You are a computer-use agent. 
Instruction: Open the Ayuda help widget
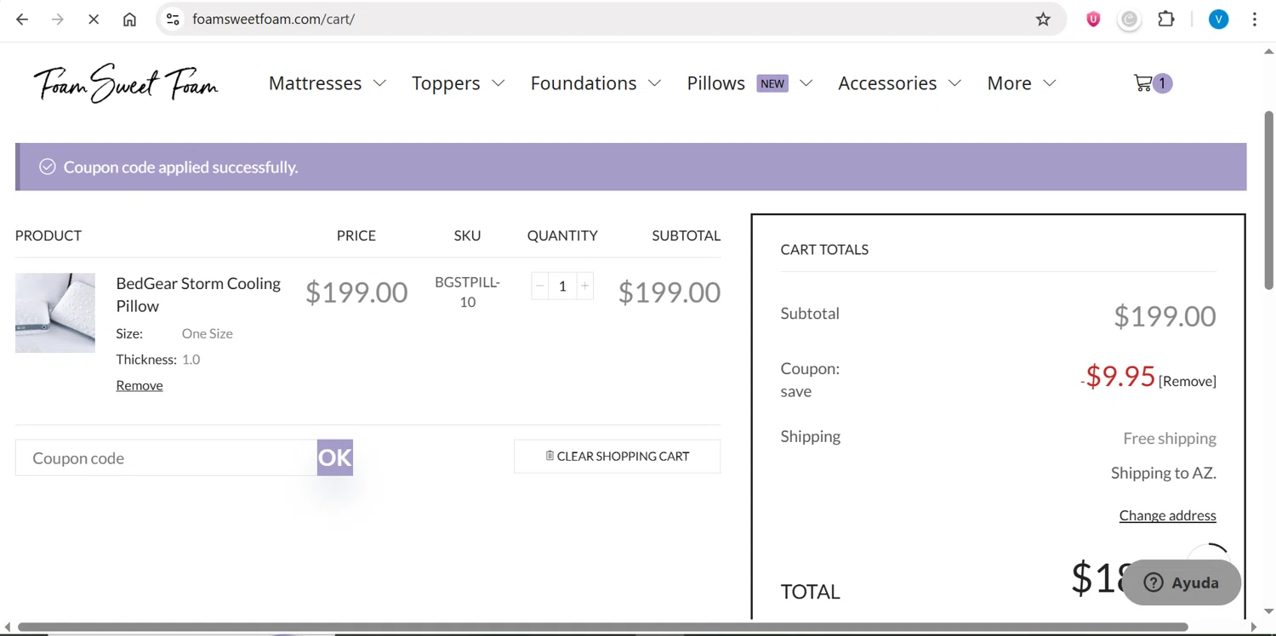(1182, 582)
